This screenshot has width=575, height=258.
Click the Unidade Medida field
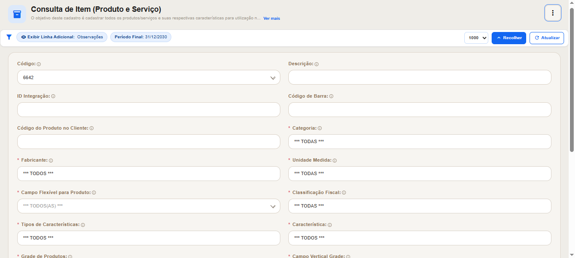pyautogui.click(x=420, y=173)
